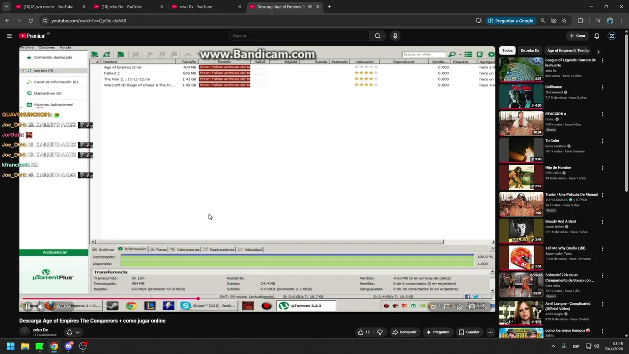The height and width of the screenshot is (354, 629).
Task: Mute the audio on the Descarga Age of Empires tab
Action: (310, 7)
